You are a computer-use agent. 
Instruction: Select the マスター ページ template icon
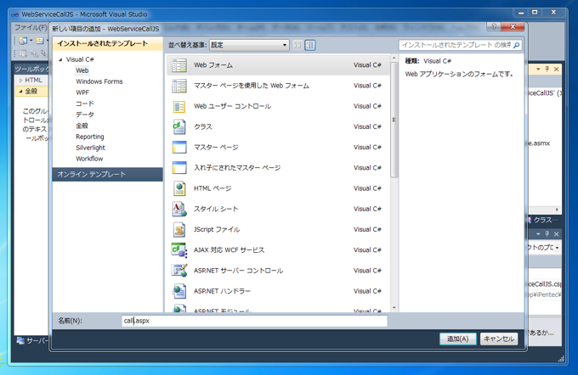179,148
